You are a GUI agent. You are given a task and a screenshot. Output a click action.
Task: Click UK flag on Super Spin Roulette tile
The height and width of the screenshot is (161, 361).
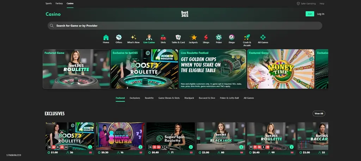click(x=191, y=153)
